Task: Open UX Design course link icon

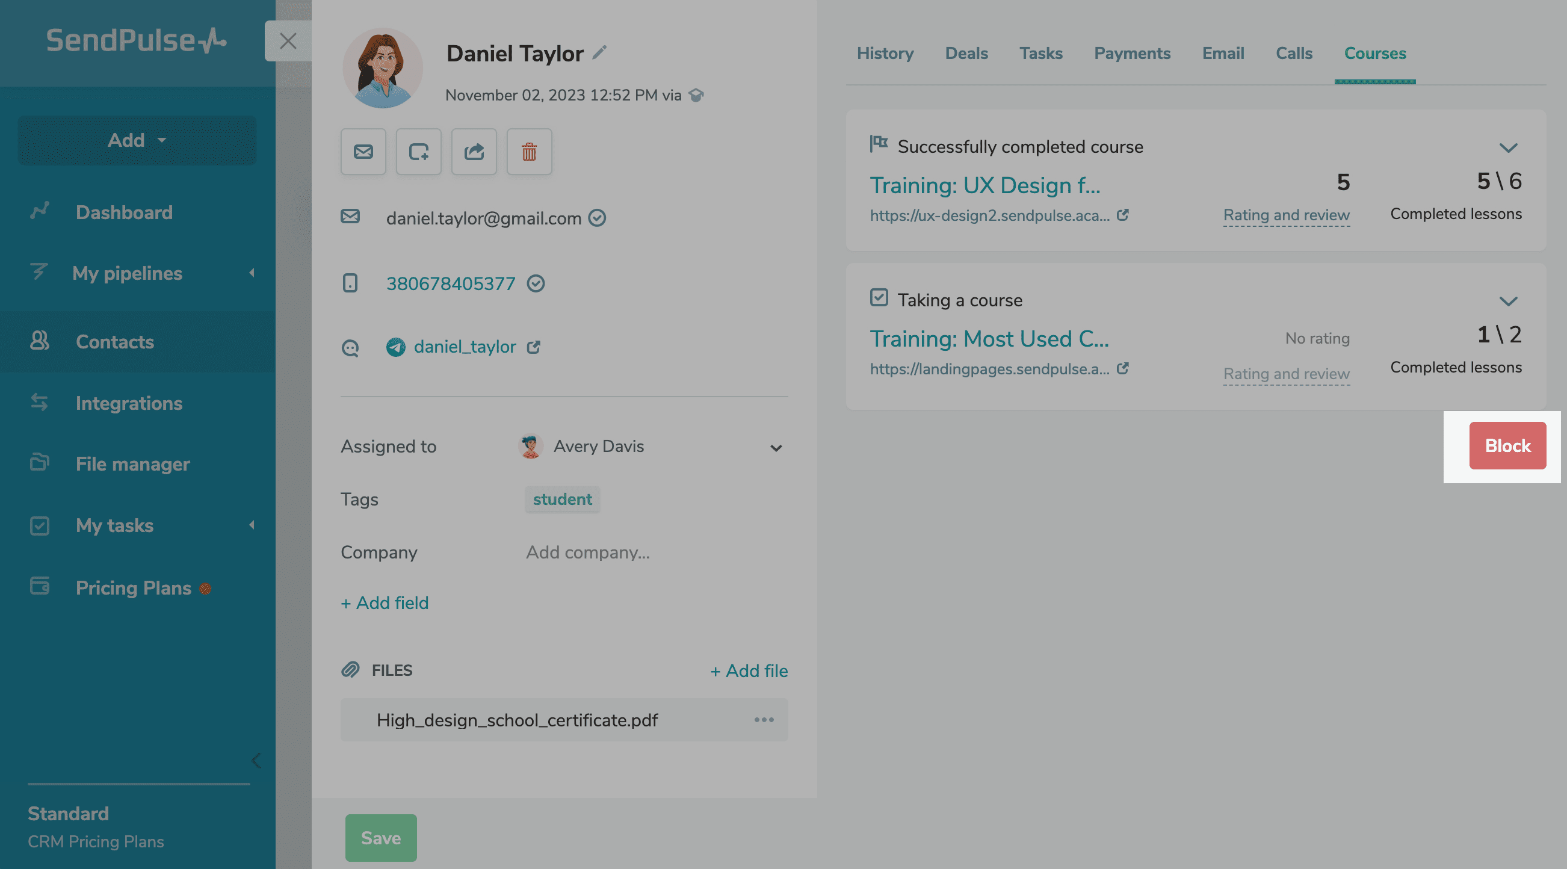Action: [x=1123, y=215]
